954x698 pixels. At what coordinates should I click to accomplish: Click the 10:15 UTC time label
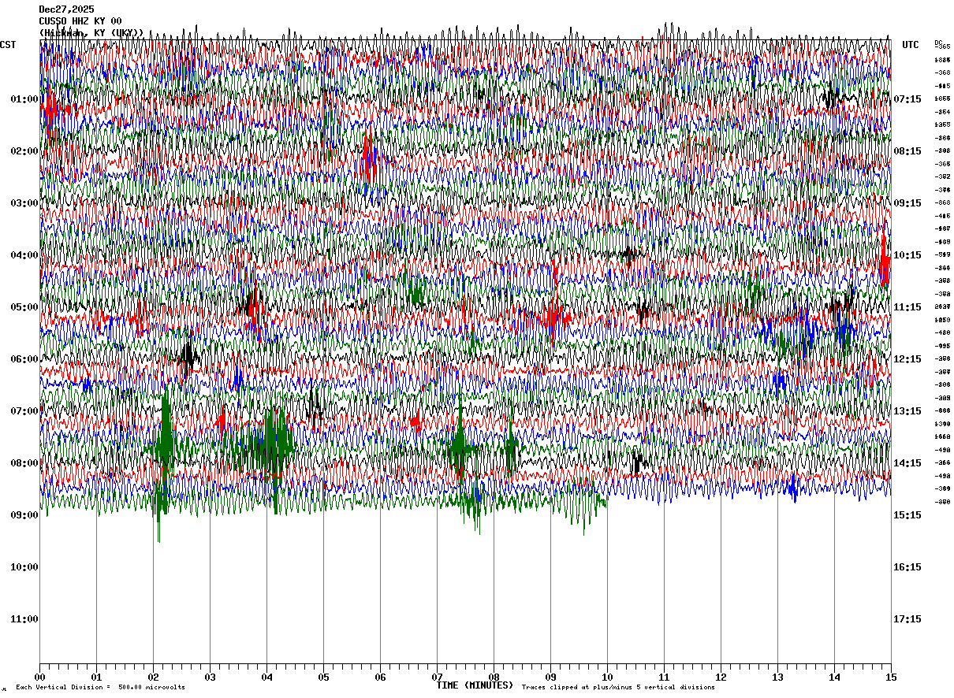coord(907,255)
